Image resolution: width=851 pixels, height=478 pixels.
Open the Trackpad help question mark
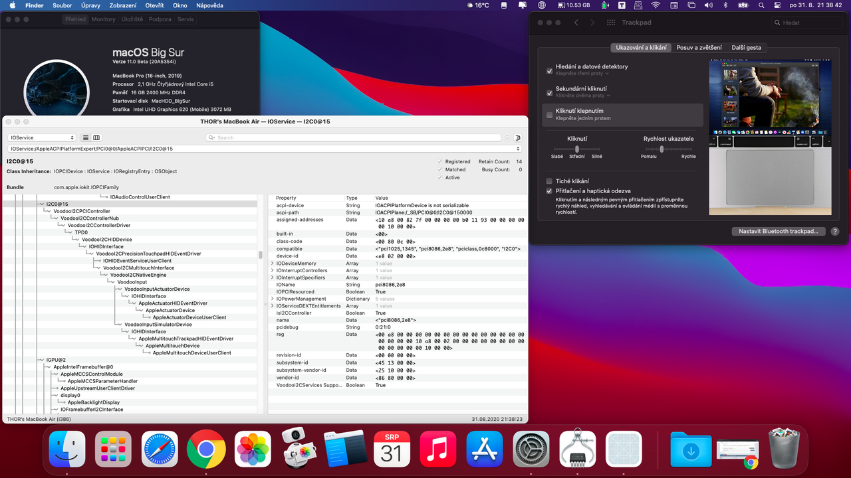[x=835, y=232]
